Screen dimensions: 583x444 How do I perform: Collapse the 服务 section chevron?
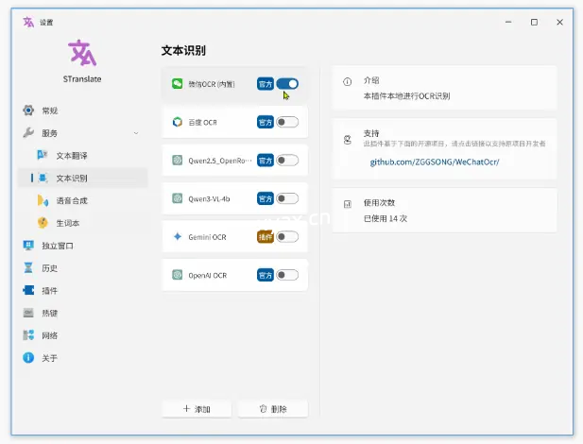(136, 133)
